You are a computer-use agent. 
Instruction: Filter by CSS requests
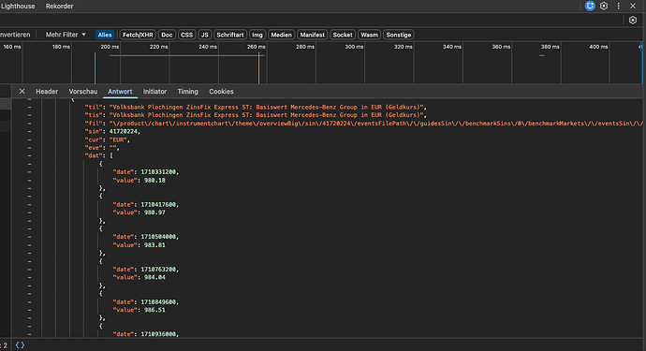click(x=186, y=35)
